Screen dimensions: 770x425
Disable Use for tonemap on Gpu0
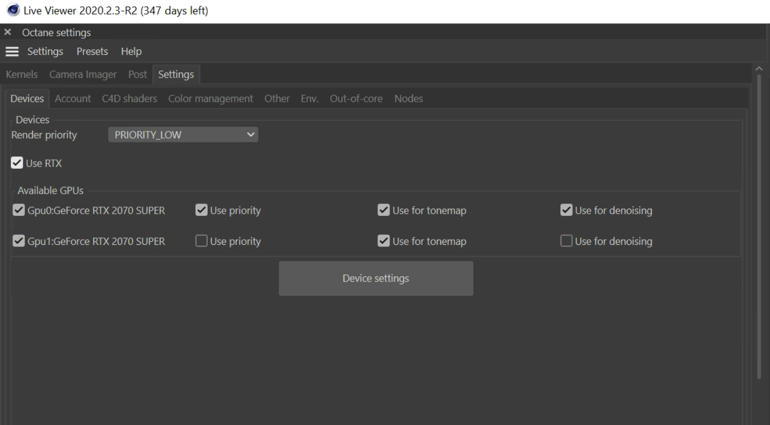(384, 210)
